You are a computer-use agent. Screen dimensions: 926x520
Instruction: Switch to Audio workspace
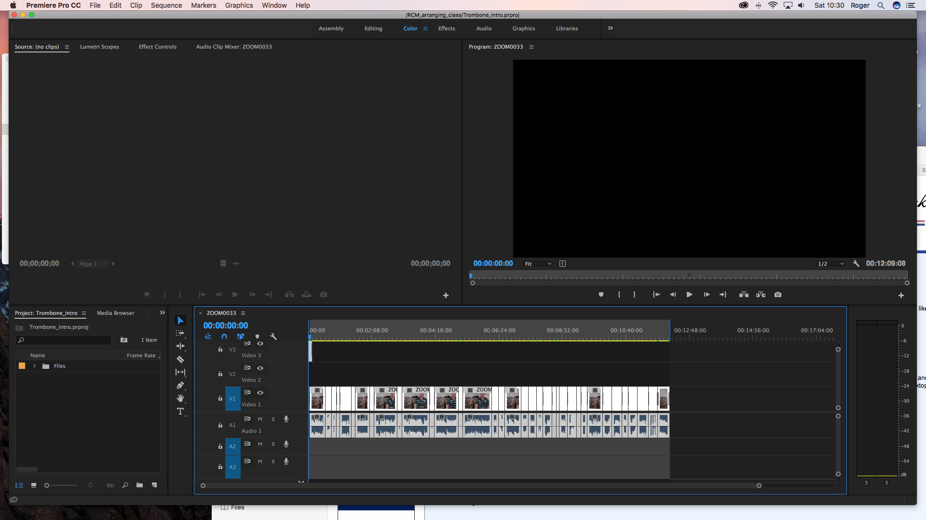(484, 28)
